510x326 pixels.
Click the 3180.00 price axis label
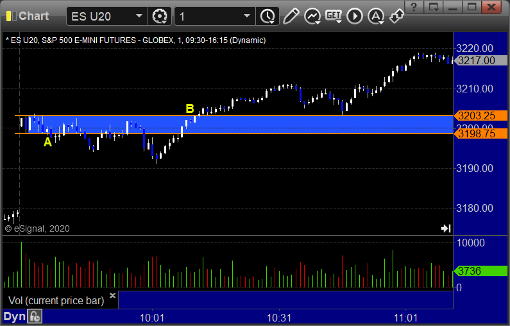[x=475, y=208]
